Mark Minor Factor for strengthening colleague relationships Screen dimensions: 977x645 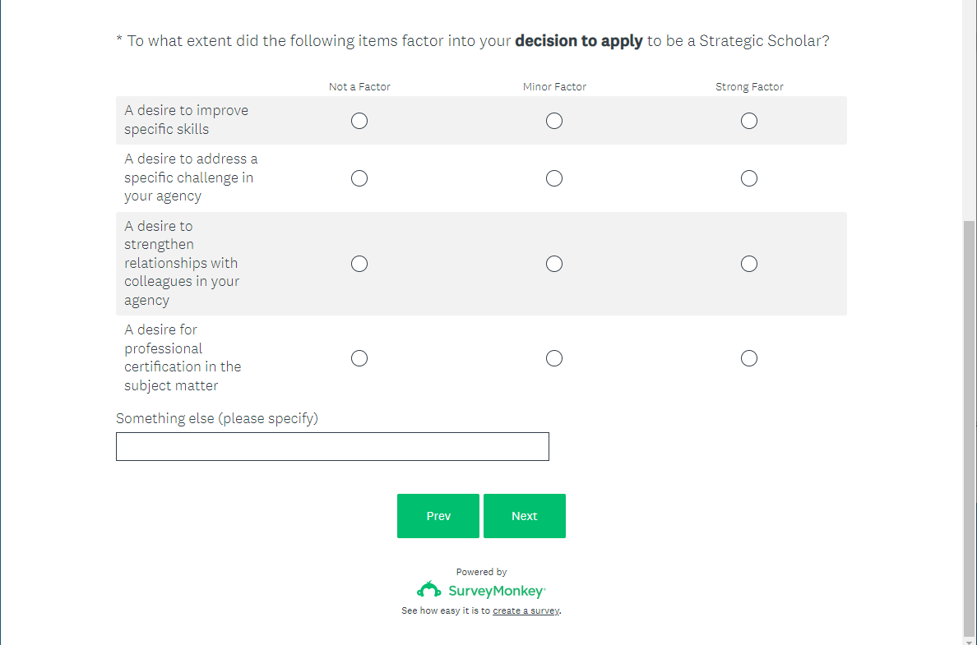click(554, 264)
